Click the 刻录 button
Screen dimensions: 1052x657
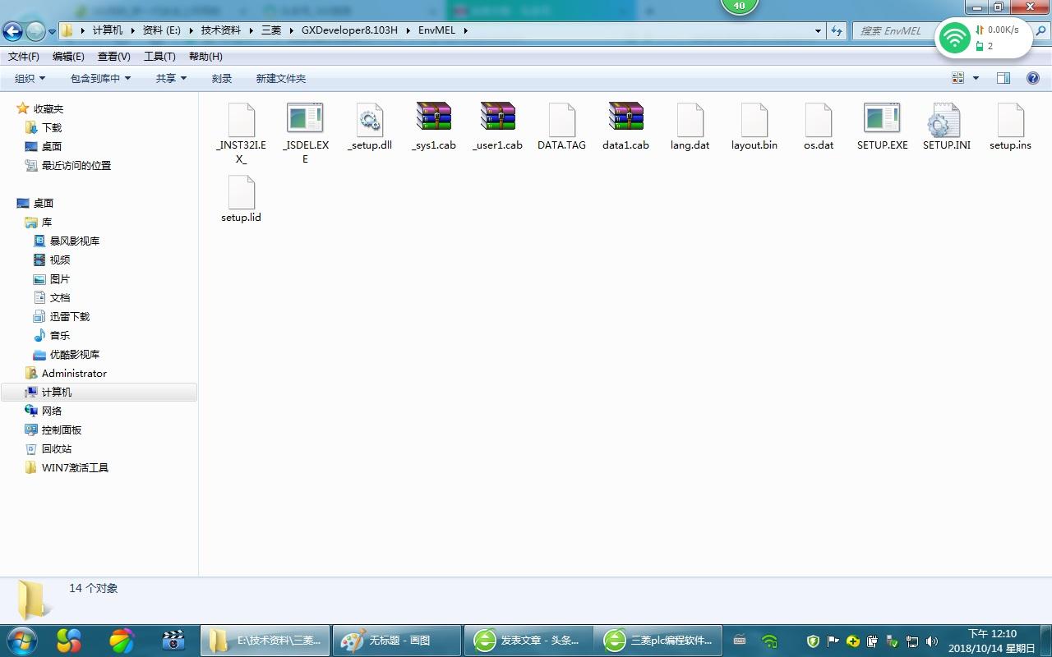coord(222,78)
